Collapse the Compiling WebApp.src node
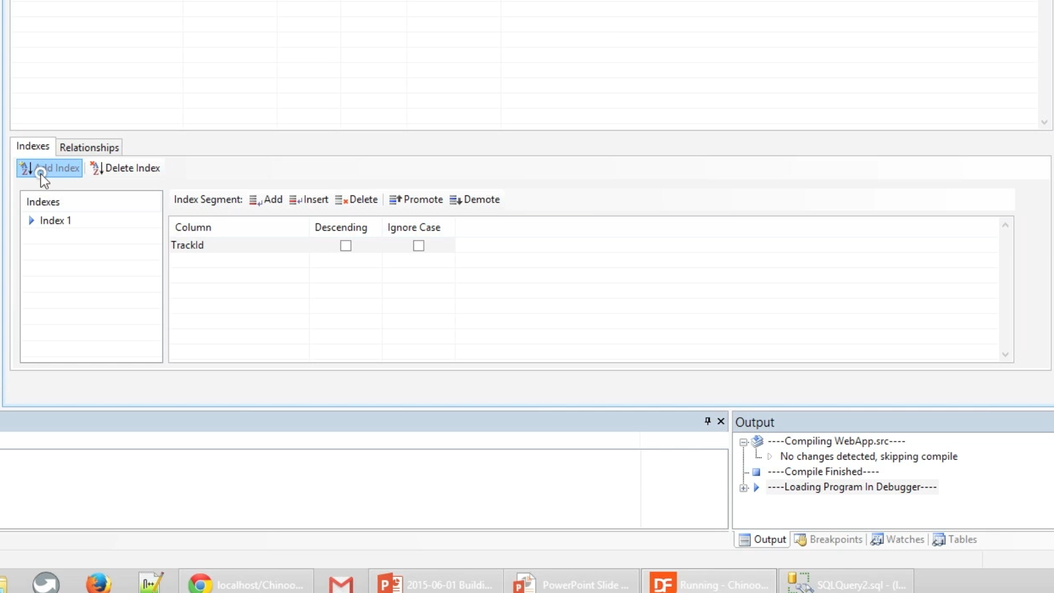This screenshot has height=593, width=1054. pyautogui.click(x=743, y=442)
